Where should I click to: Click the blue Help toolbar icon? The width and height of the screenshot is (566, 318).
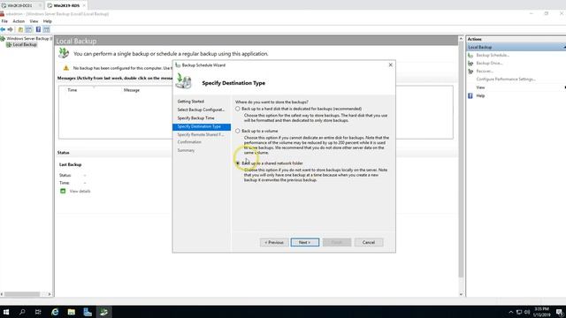[x=38, y=29]
